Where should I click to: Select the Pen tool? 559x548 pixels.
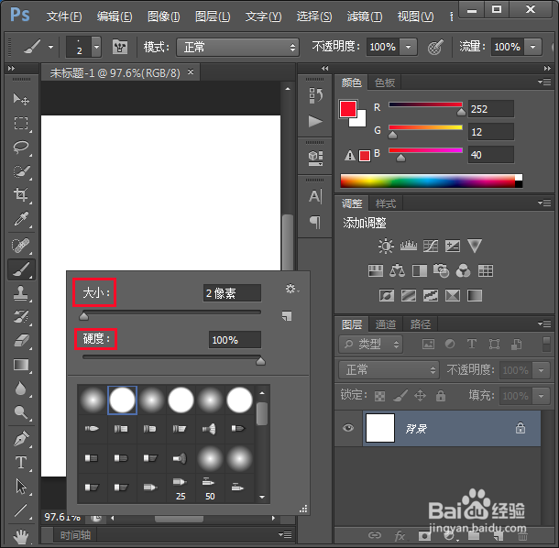(21, 439)
